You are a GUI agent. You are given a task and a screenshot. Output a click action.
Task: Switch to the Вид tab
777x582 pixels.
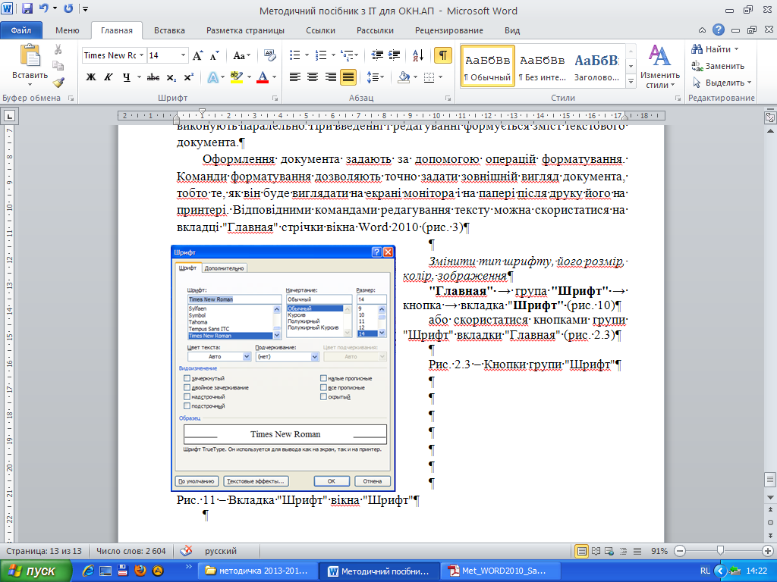[512, 30]
